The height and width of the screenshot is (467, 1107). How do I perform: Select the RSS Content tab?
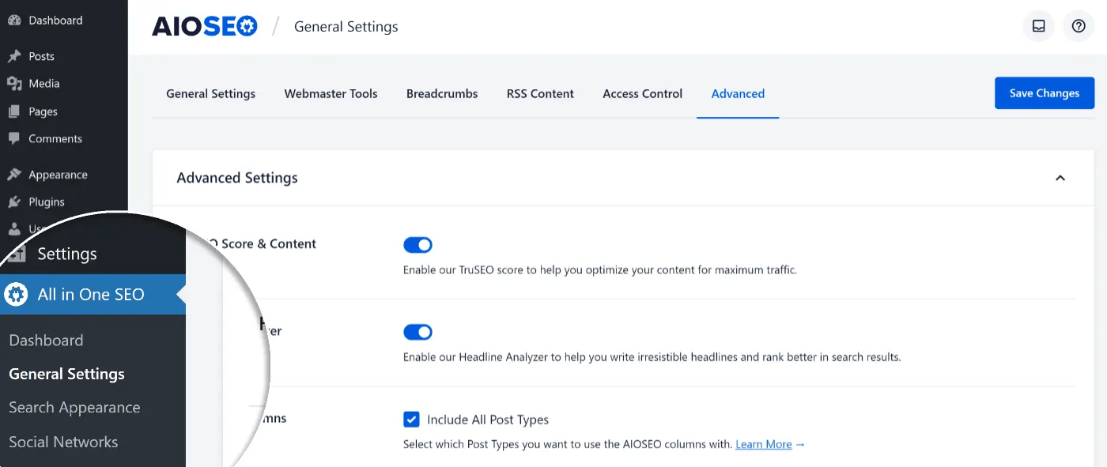pos(540,93)
